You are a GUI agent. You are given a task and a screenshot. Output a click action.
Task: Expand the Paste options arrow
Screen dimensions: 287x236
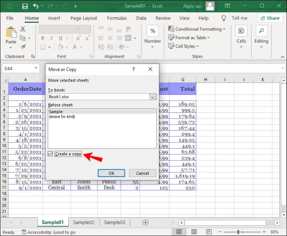(11, 47)
